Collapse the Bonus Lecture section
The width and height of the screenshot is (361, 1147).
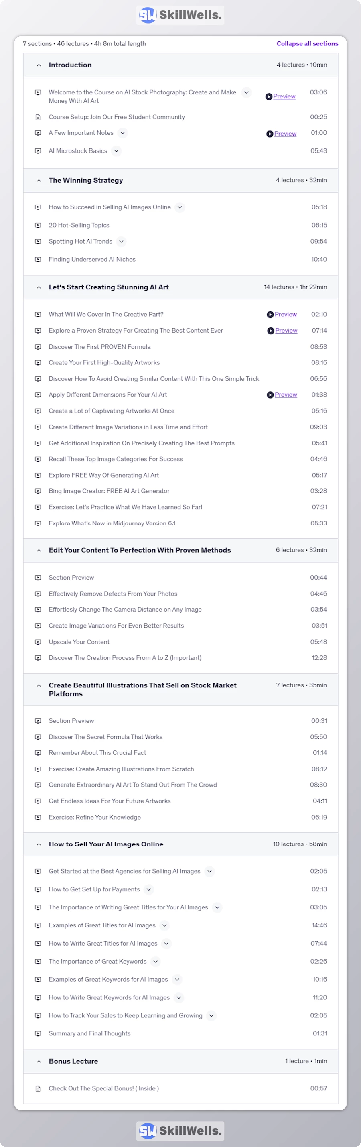click(x=39, y=1061)
